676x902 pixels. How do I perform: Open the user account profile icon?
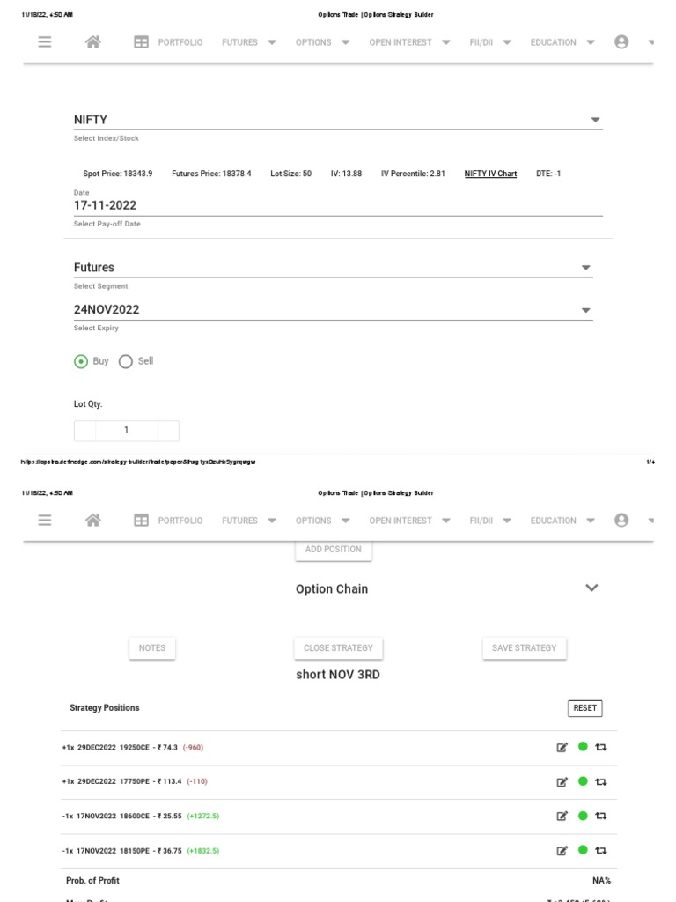tap(621, 42)
